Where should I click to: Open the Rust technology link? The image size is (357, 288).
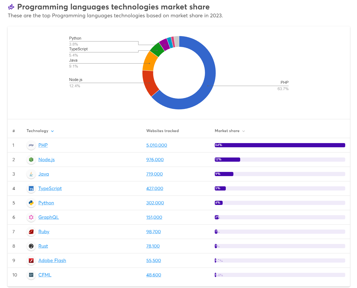click(x=43, y=246)
